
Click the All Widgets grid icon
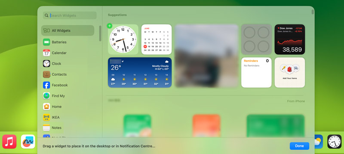(x=46, y=30)
